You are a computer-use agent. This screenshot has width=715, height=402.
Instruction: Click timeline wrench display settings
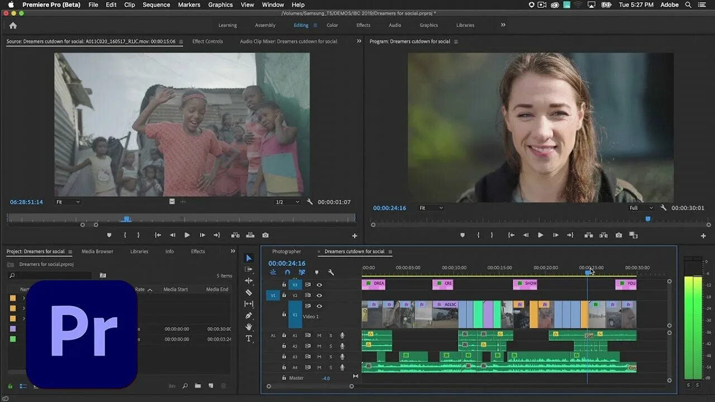(331, 272)
